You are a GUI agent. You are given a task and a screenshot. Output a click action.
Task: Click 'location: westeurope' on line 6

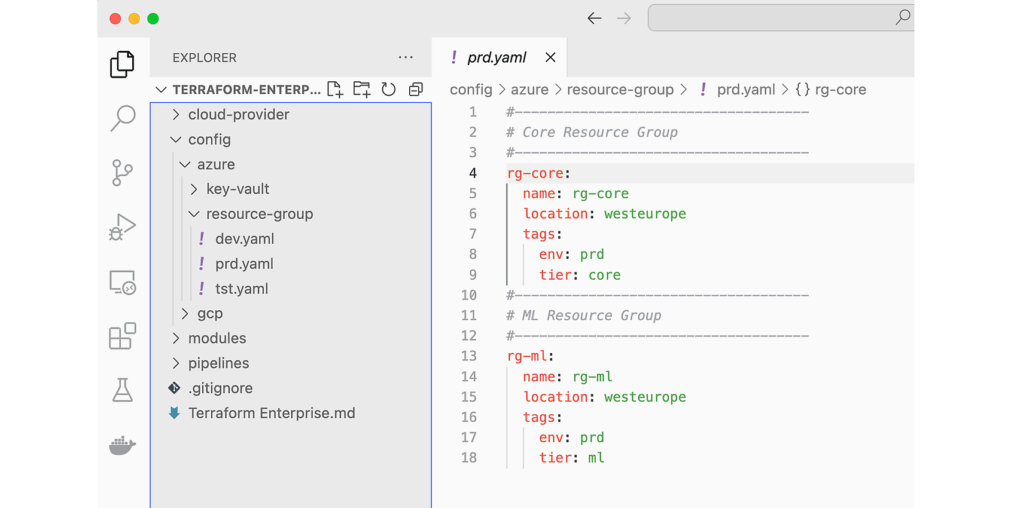coord(604,214)
